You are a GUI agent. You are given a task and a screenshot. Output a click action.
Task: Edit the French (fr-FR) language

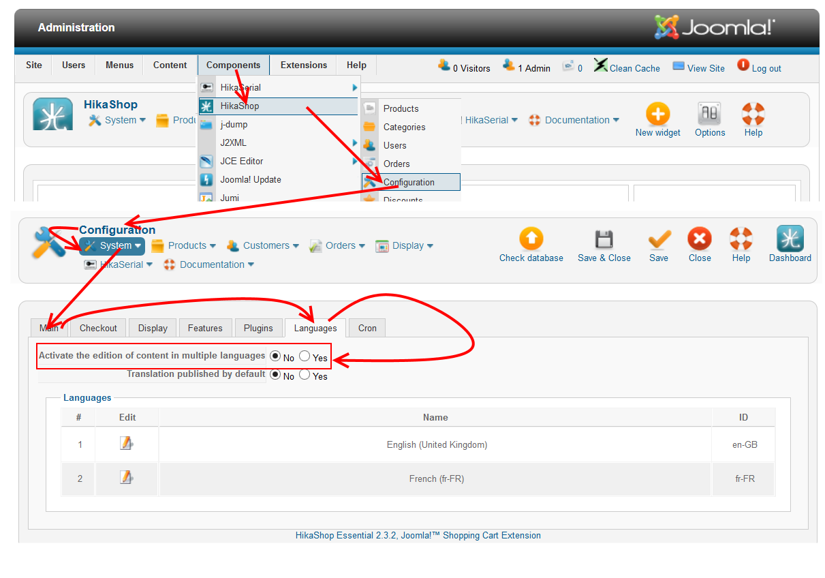pyautogui.click(x=126, y=477)
